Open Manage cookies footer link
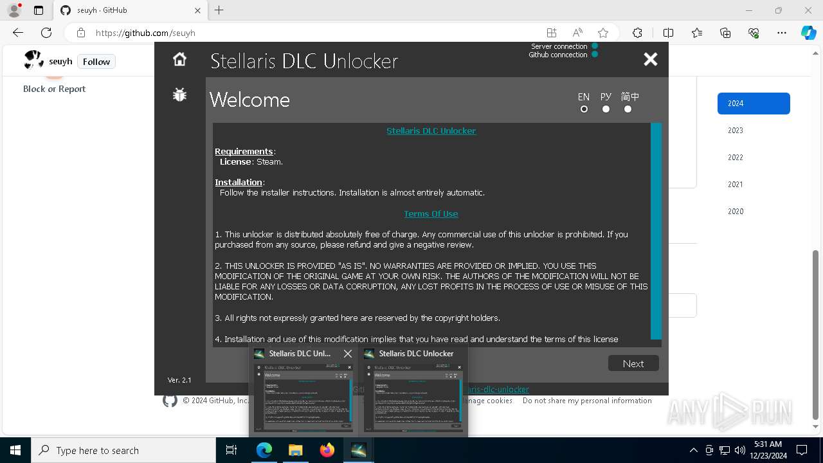 (487, 401)
